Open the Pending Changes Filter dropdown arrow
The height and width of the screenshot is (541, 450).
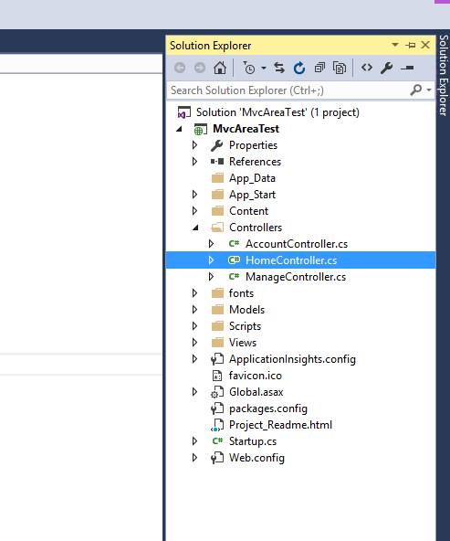coord(264,68)
